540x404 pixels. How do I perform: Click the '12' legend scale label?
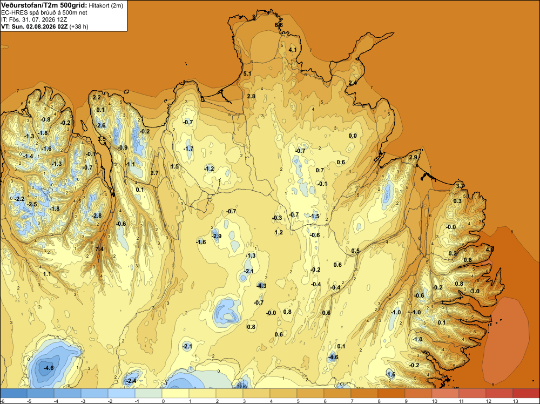489,401
